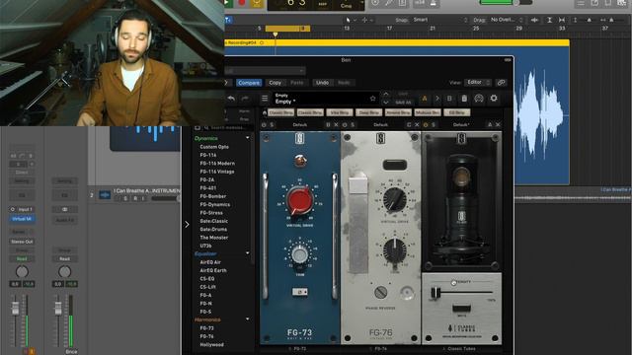Viewport: 632px width, 355px height.
Task: Click the headphone-shaped icon in plugin toolbar
Action: (479, 99)
